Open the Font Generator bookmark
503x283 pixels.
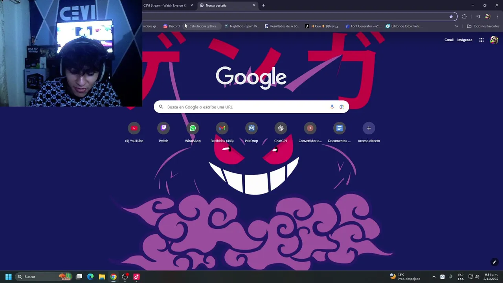point(363,26)
